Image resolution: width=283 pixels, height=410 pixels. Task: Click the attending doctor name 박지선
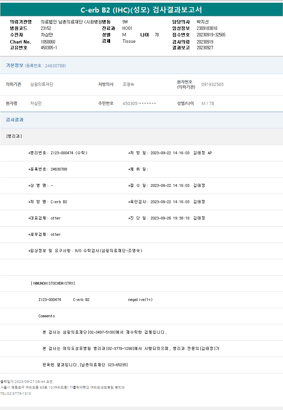click(x=202, y=22)
